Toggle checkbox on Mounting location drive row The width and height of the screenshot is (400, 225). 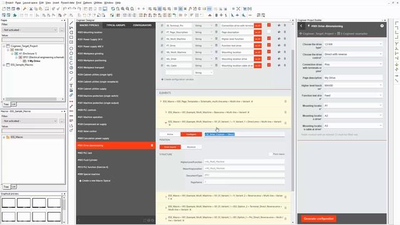pyautogui.click(x=269, y=58)
